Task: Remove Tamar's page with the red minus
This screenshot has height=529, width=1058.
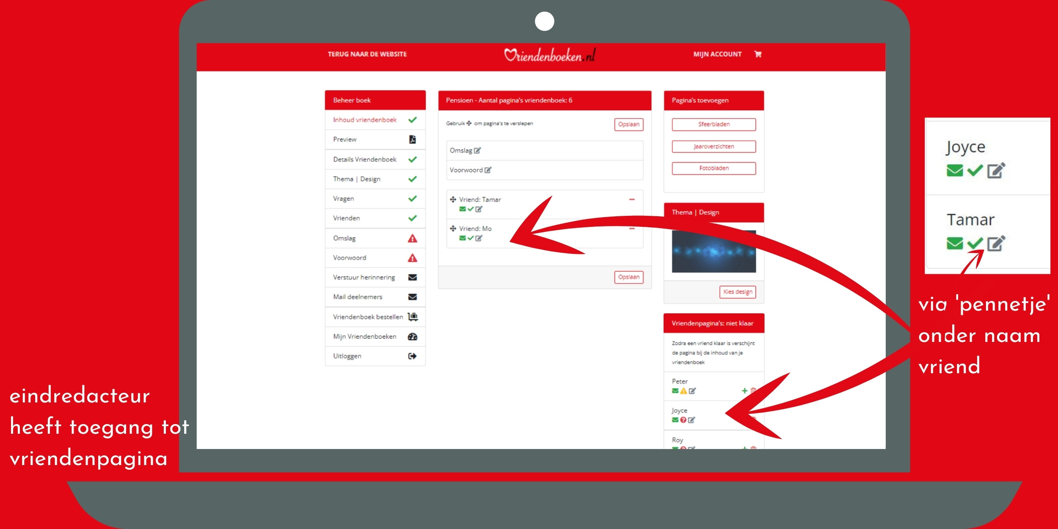Action: pyautogui.click(x=632, y=199)
